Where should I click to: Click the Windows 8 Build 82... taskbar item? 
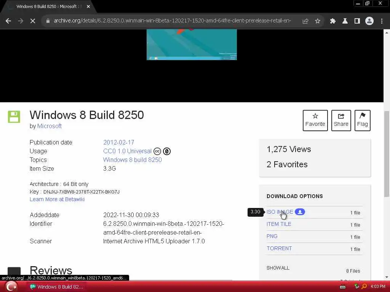pyautogui.click(x=56, y=287)
